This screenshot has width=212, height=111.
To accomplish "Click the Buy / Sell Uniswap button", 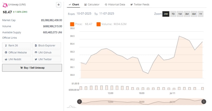I will click(32, 68).
